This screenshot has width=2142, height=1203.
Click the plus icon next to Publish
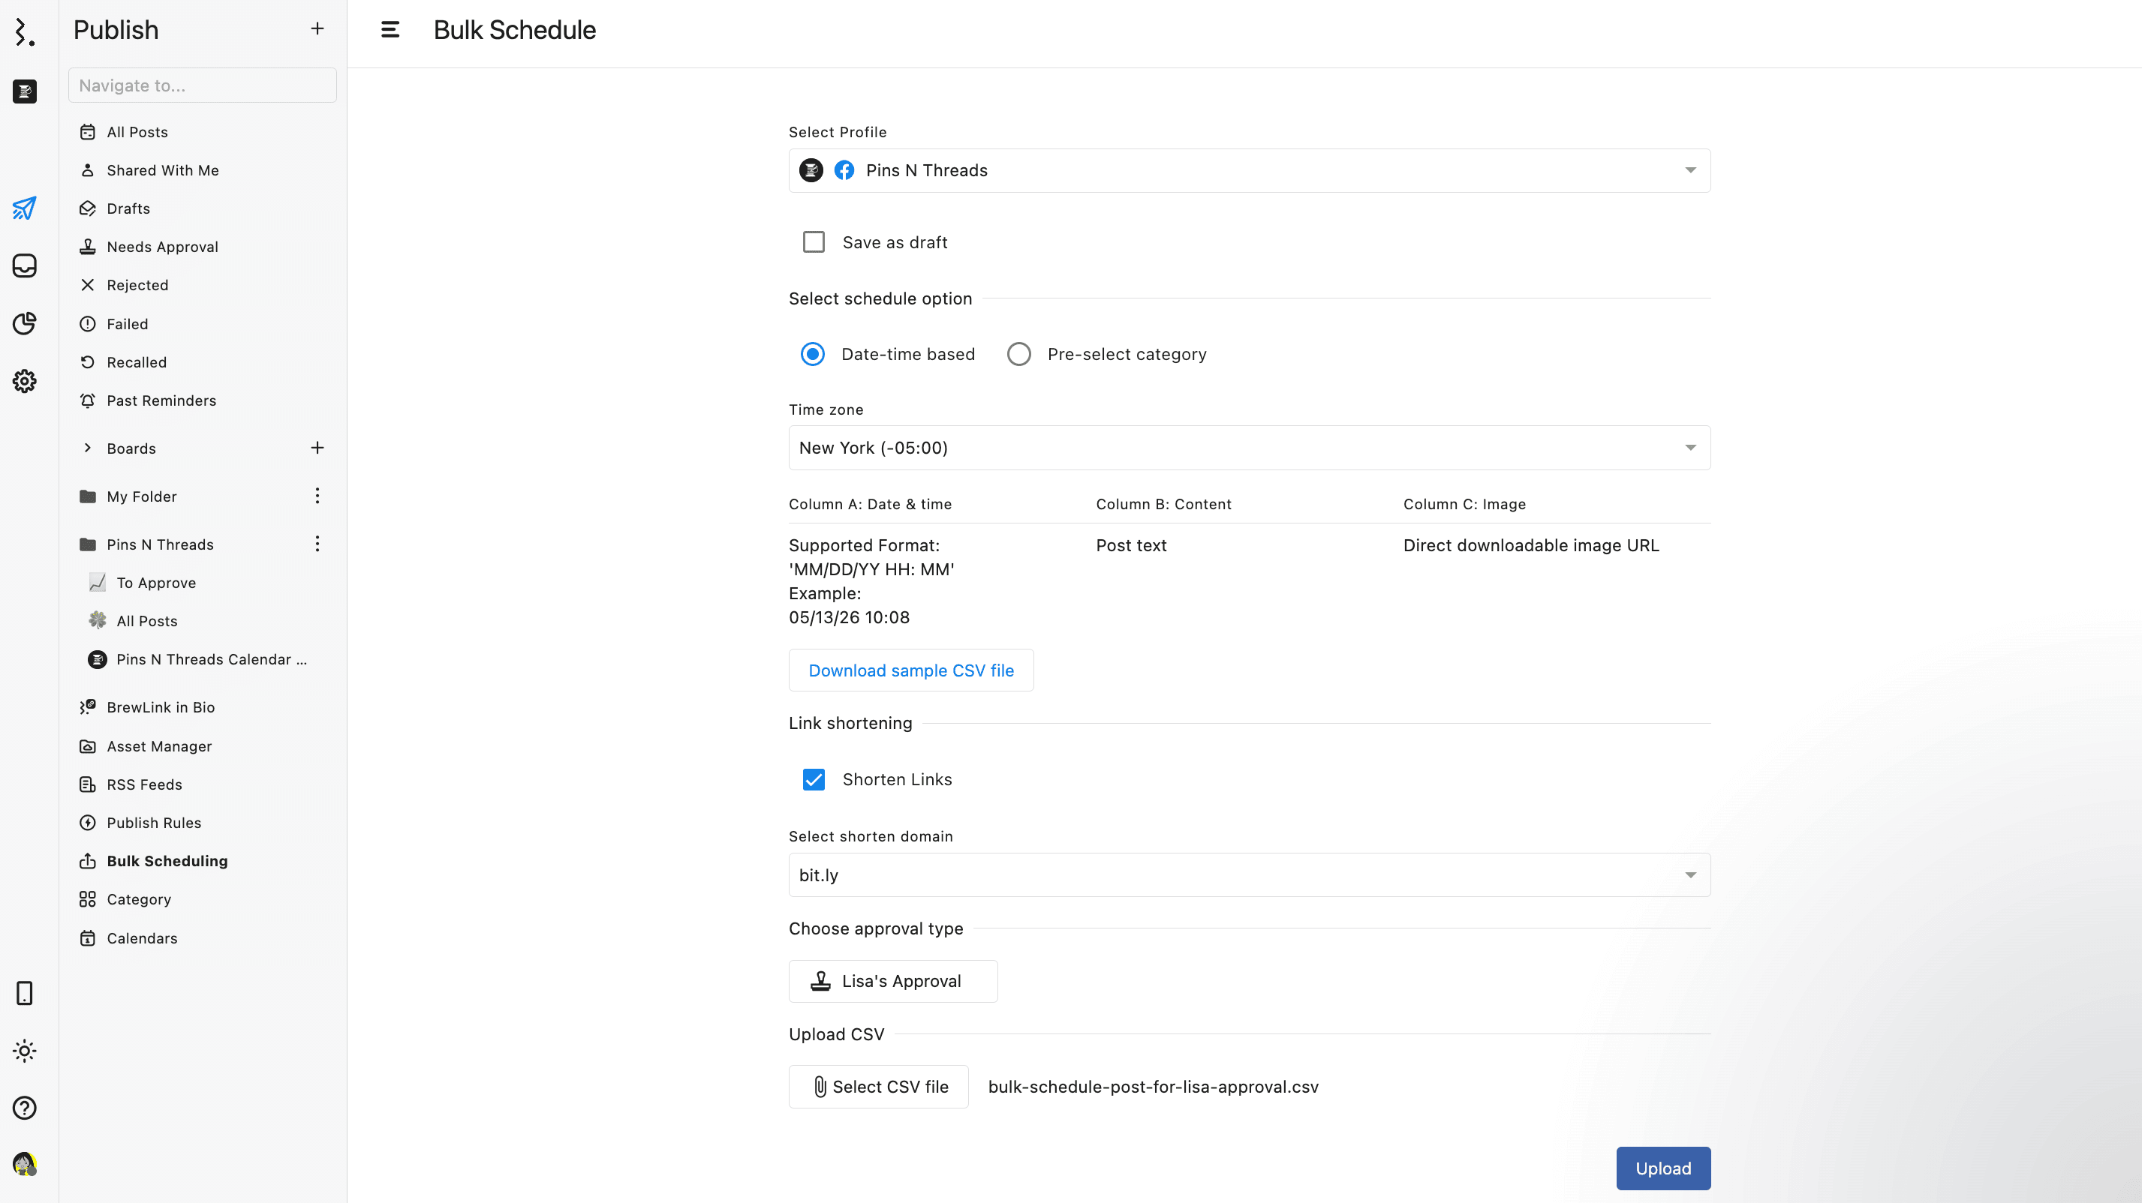tap(317, 29)
